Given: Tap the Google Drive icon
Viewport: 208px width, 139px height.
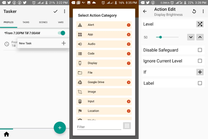Looking at the screenshot, I should click(x=80, y=82).
